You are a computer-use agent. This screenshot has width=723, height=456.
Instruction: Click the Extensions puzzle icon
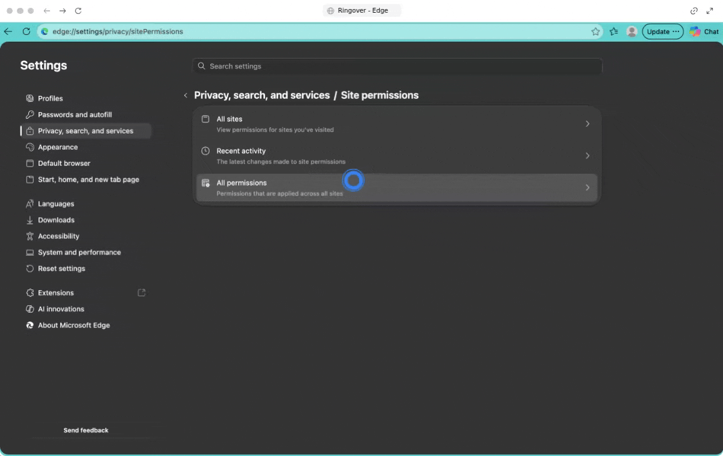coord(30,293)
